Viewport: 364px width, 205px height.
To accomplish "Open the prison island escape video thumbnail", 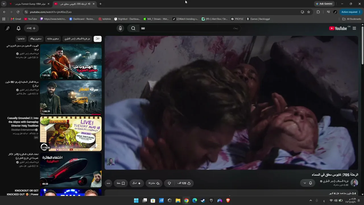I will click(71, 61).
